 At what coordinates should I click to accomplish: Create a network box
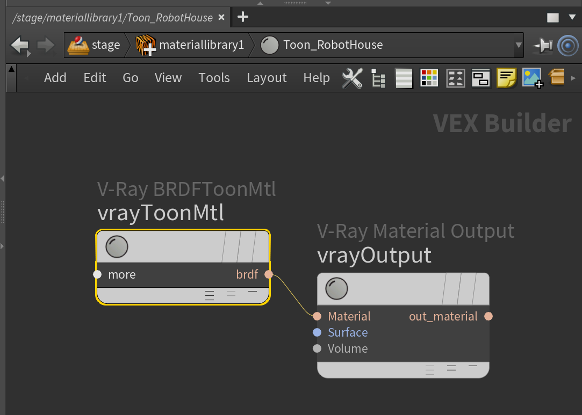(480, 78)
